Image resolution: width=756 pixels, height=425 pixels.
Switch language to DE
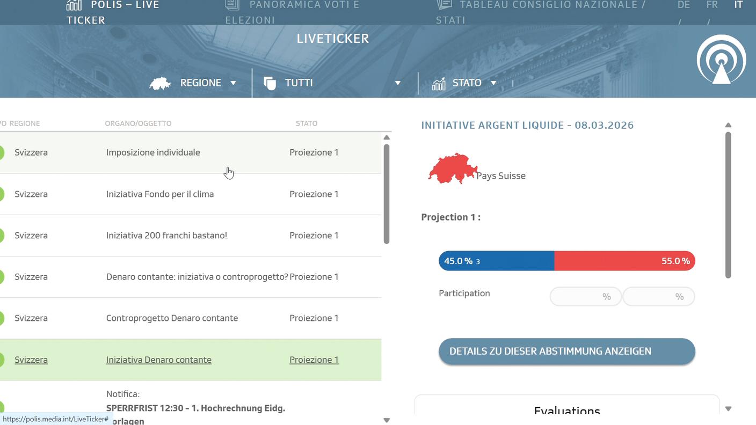[x=684, y=5]
